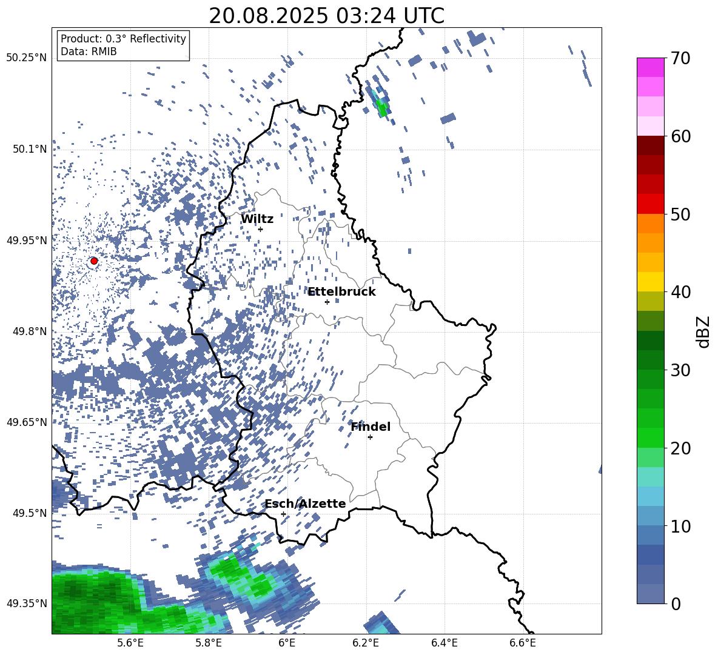The image size is (718, 655).
Task: Click the Esch/Alzette location cross marker
Action: coord(283,514)
